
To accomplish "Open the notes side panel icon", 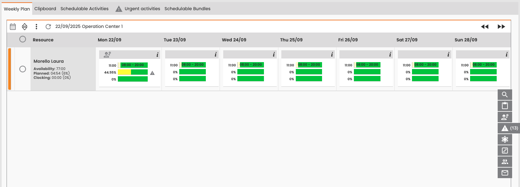I will coord(505,151).
